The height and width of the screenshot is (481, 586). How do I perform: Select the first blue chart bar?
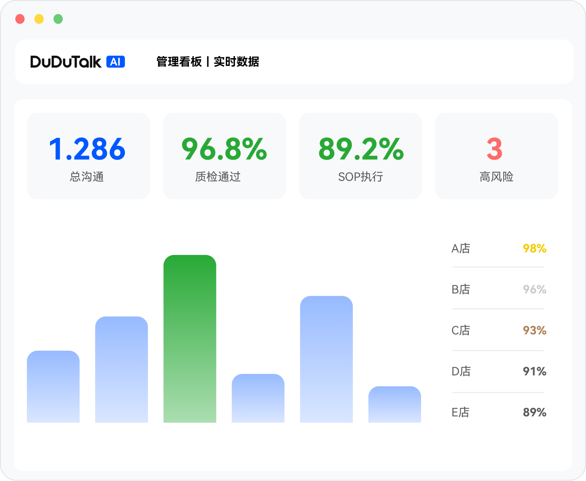point(53,387)
